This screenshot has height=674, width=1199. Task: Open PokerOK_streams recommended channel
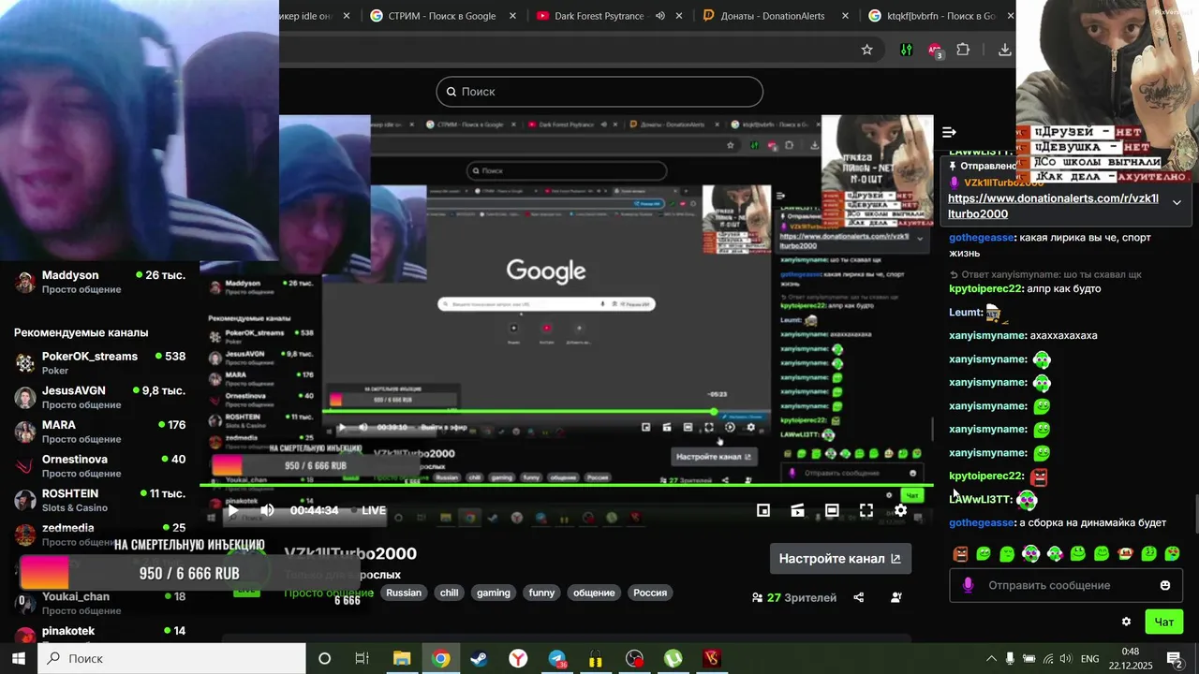click(x=99, y=362)
